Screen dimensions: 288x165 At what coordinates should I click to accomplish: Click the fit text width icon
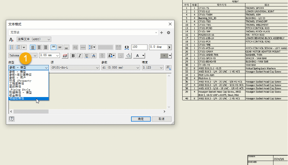[118, 47]
